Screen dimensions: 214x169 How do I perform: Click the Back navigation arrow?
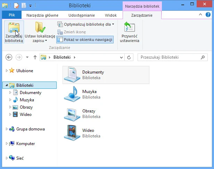pos(9,57)
